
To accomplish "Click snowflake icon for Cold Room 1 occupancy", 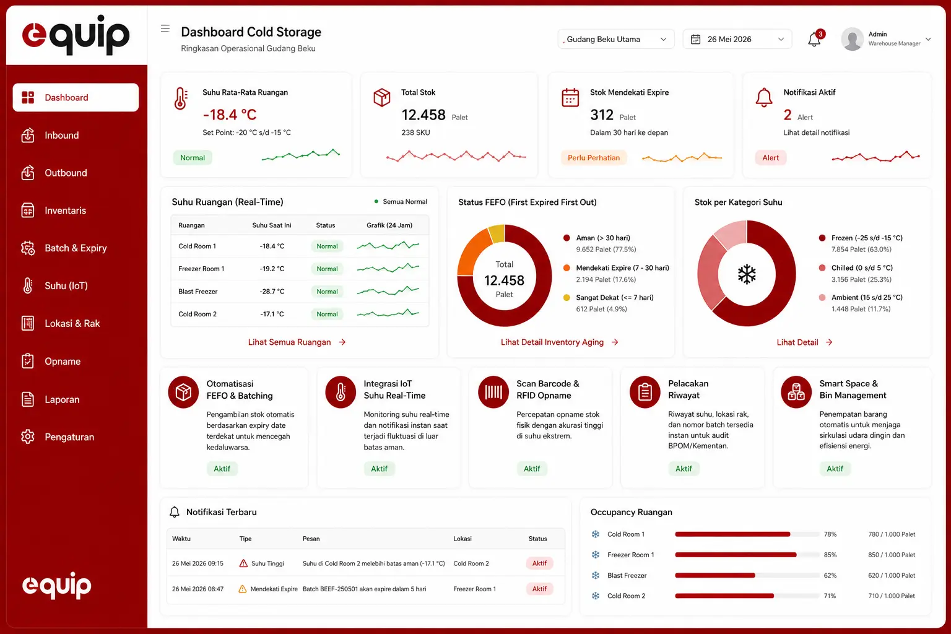I will (596, 534).
